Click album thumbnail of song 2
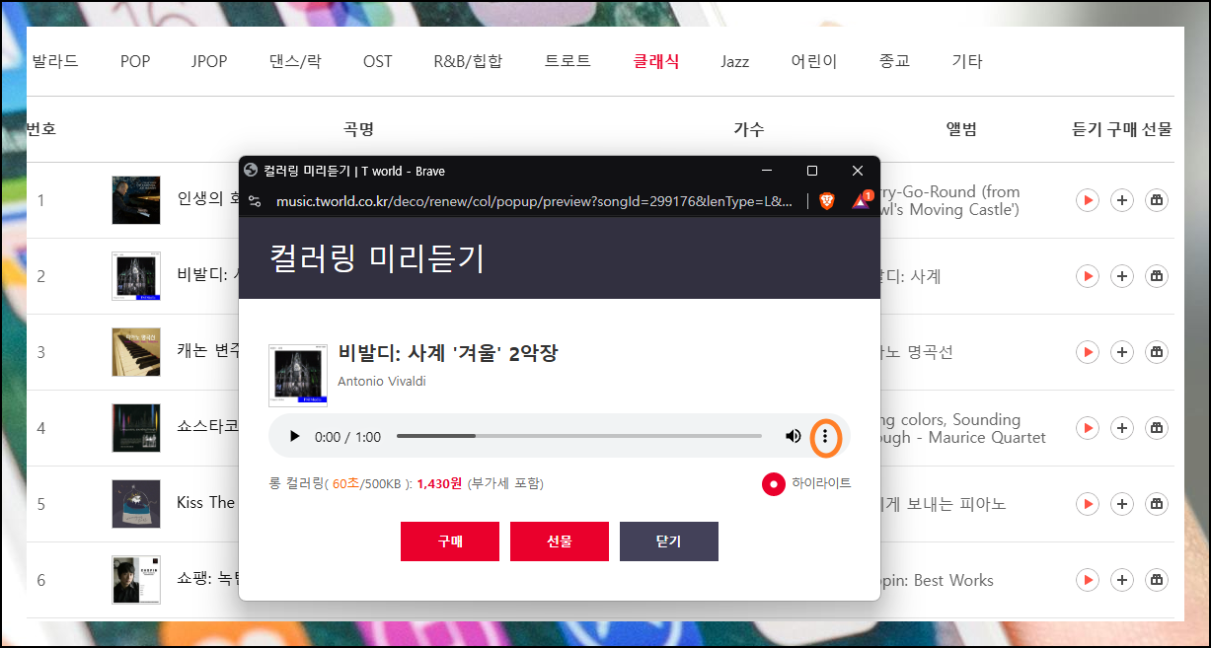This screenshot has width=1211, height=648. click(x=136, y=276)
